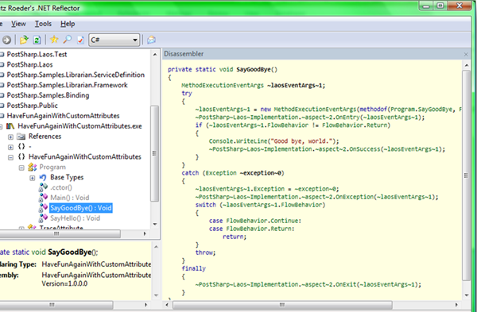Open the C# language dropdown
This screenshot has height=312, width=477.
point(114,40)
